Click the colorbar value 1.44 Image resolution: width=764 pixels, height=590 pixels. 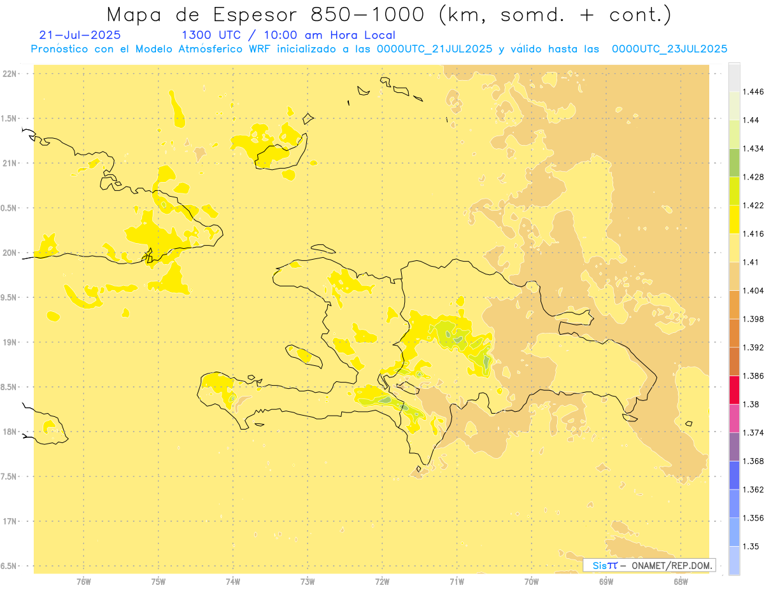pyautogui.click(x=751, y=120)
